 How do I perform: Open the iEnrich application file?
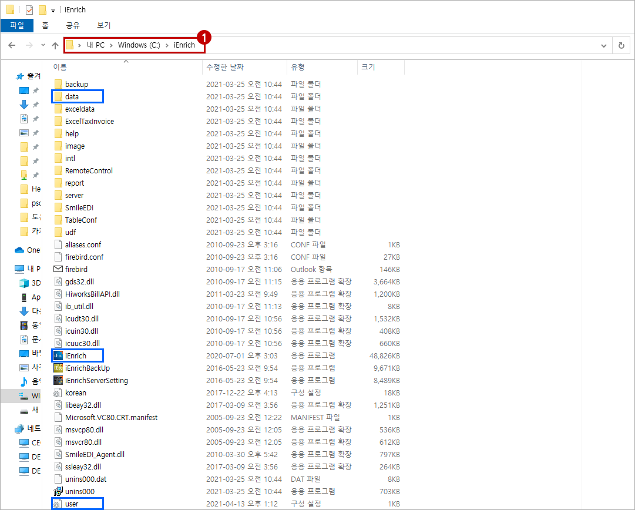76,355
